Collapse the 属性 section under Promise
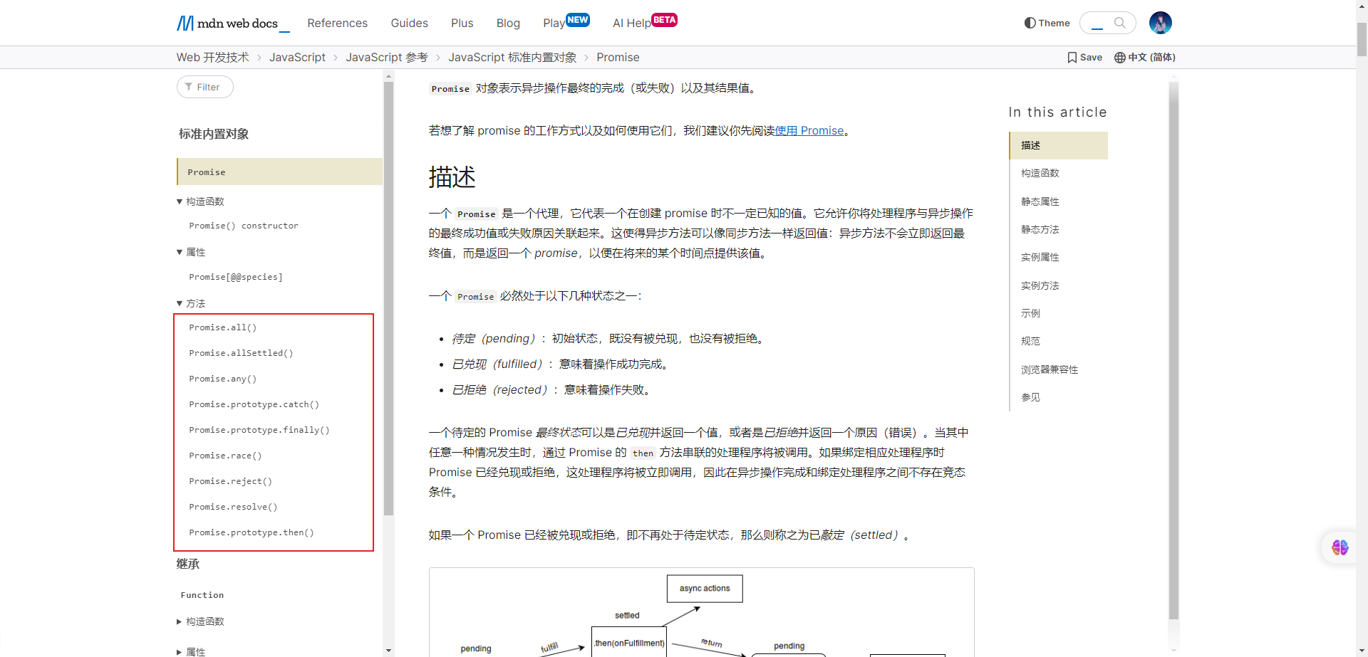 pyautogui.click(x=180, y=252)
